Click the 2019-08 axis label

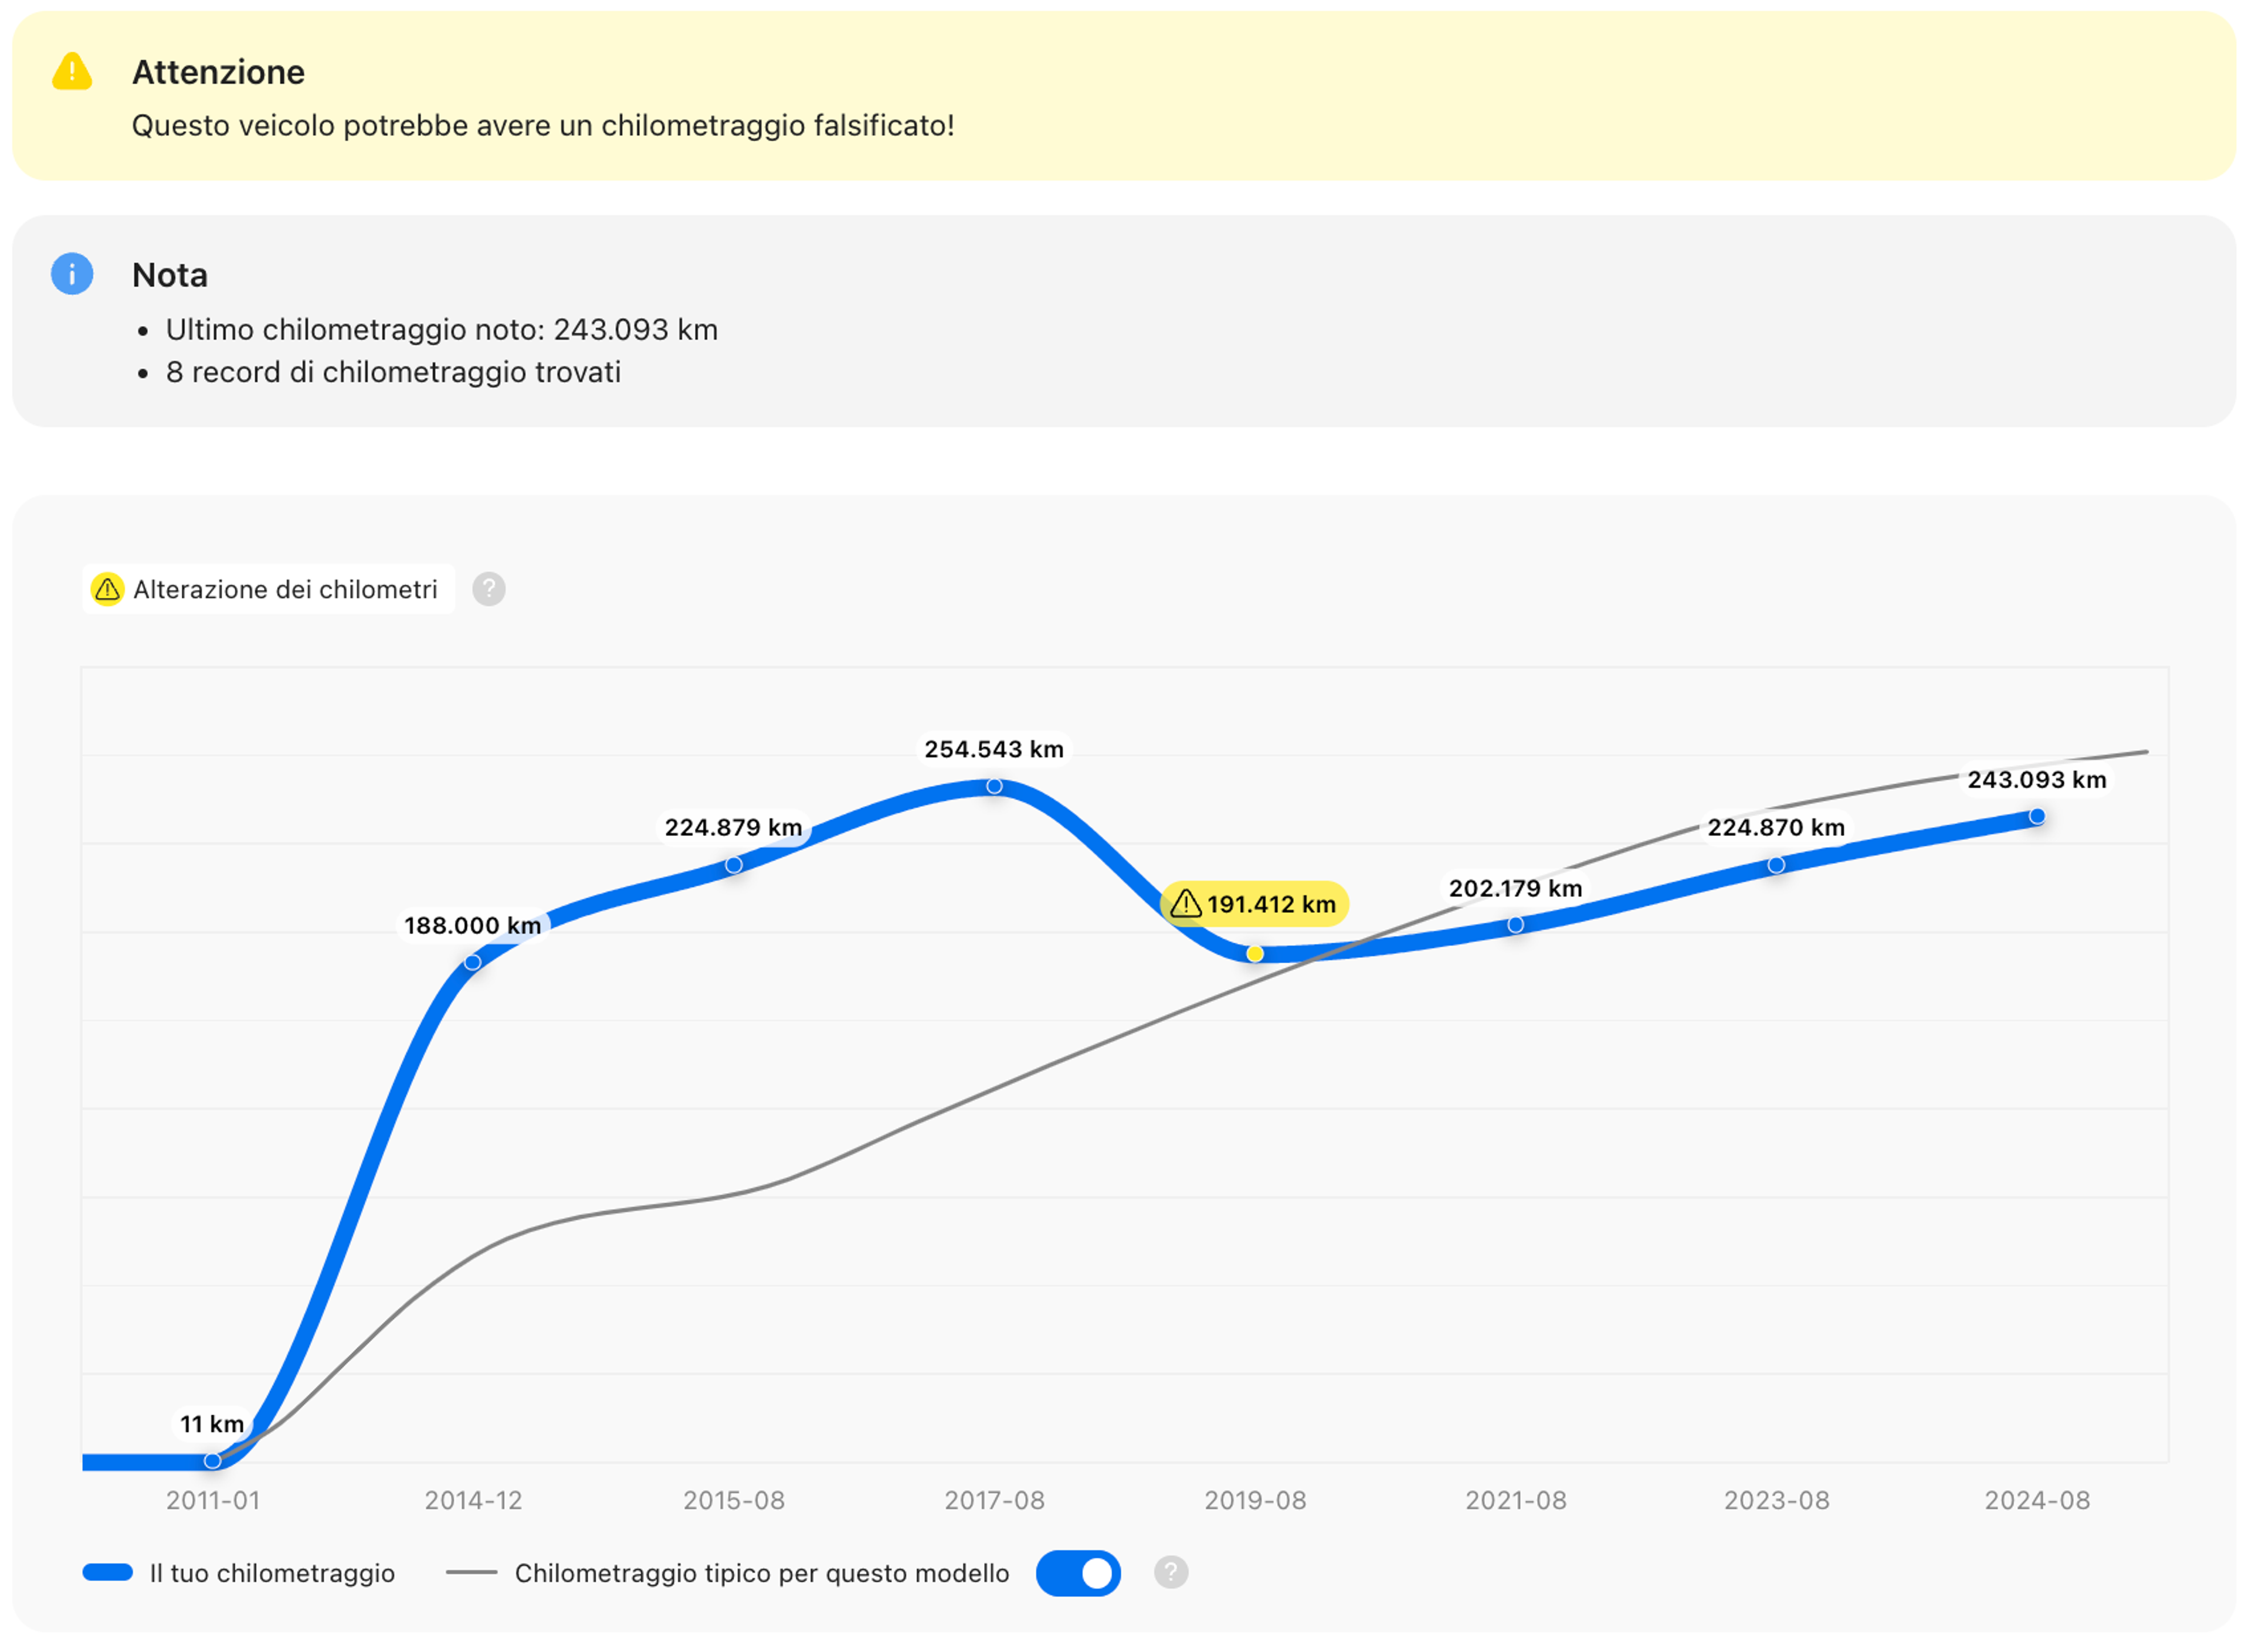[1256, 1501]
